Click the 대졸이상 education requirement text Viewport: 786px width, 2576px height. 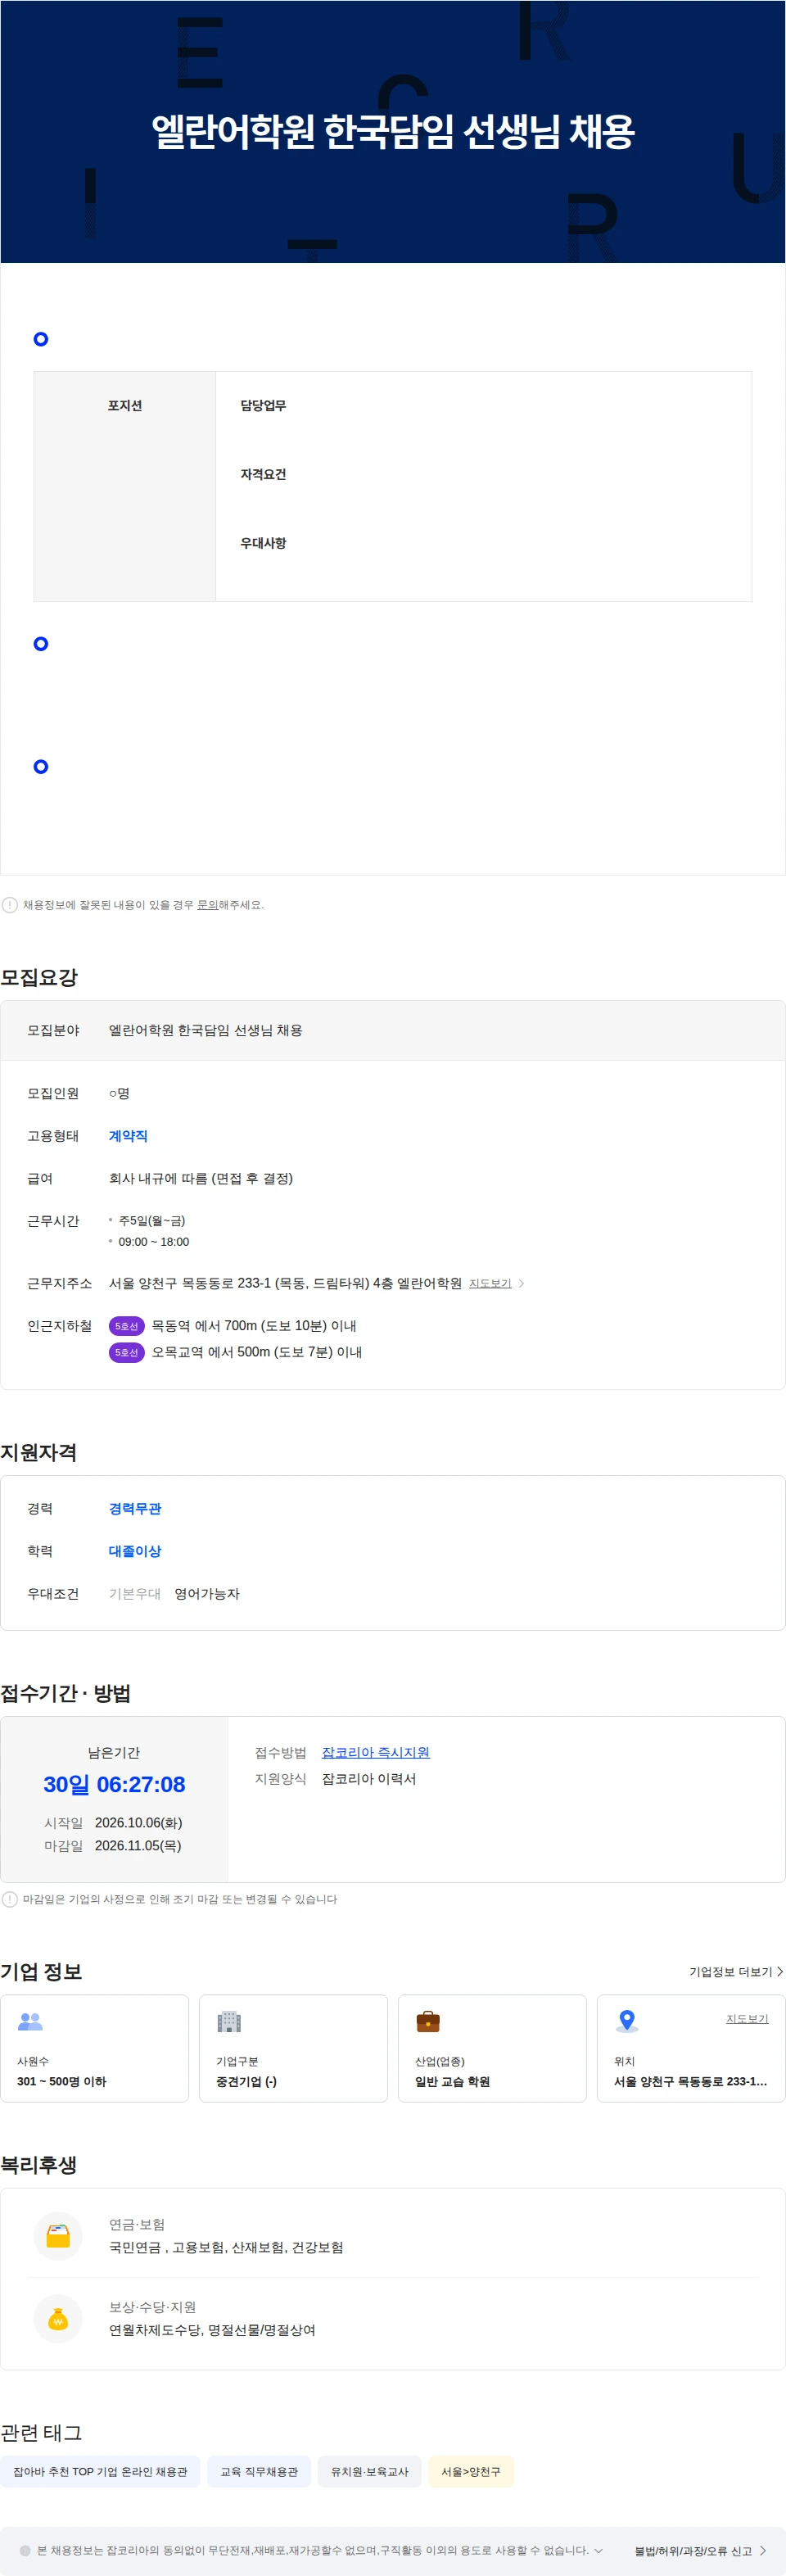[135, 1551]
